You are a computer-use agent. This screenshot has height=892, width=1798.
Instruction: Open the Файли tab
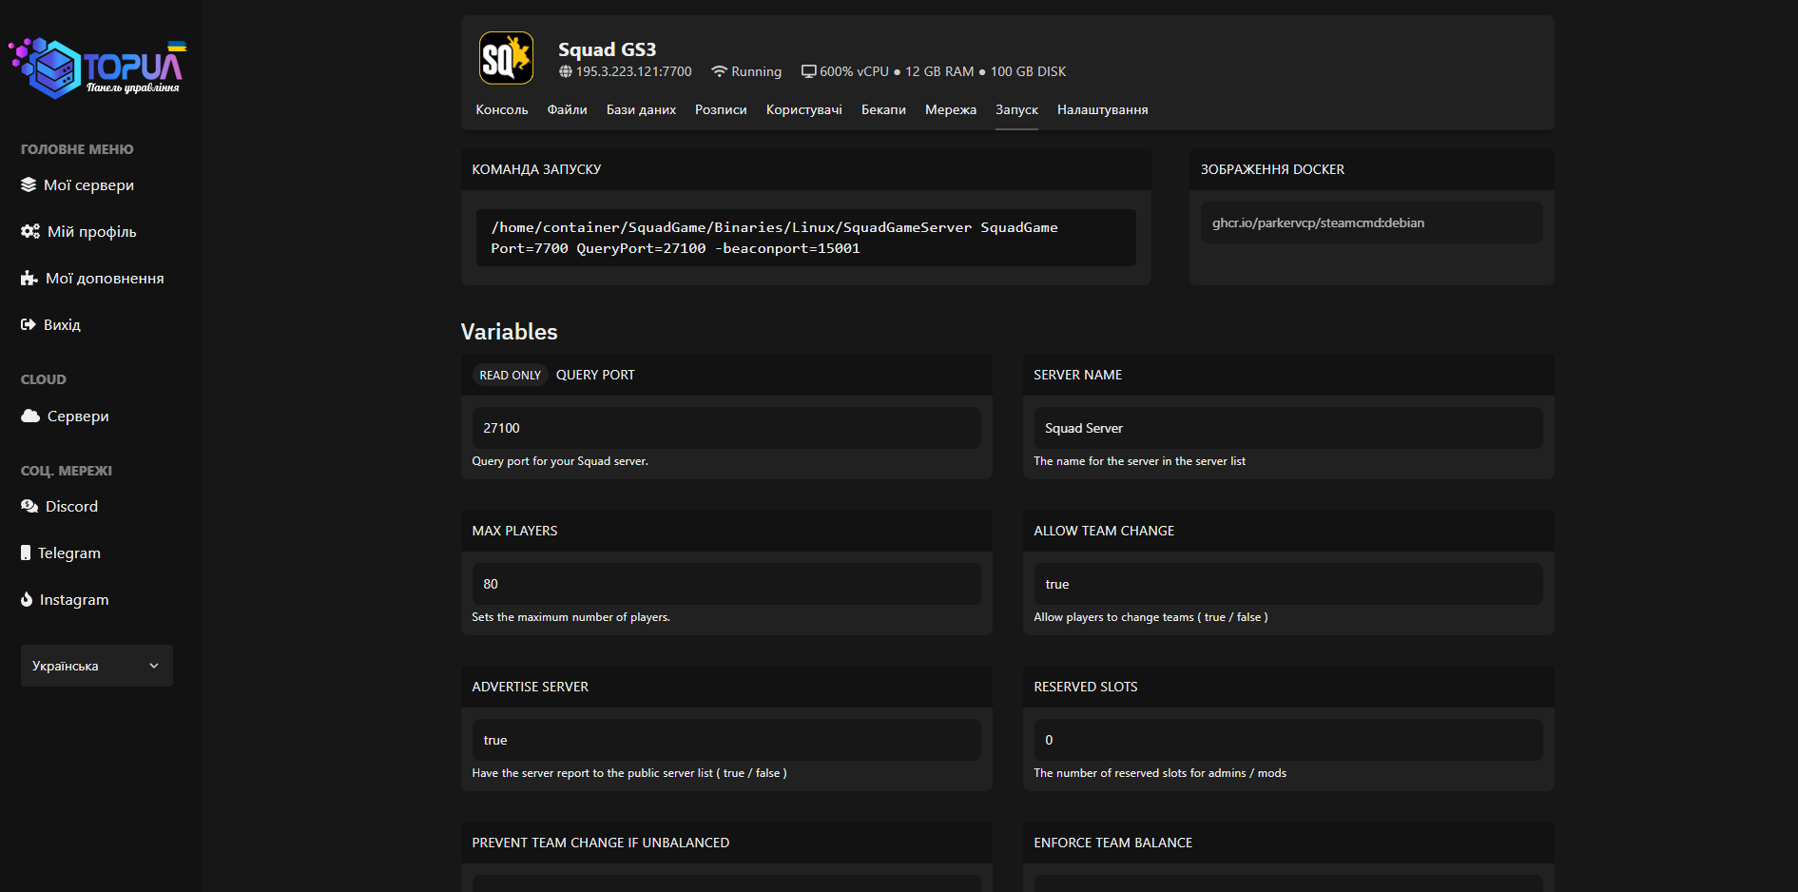pyautogui.click(x=567, y=109)
